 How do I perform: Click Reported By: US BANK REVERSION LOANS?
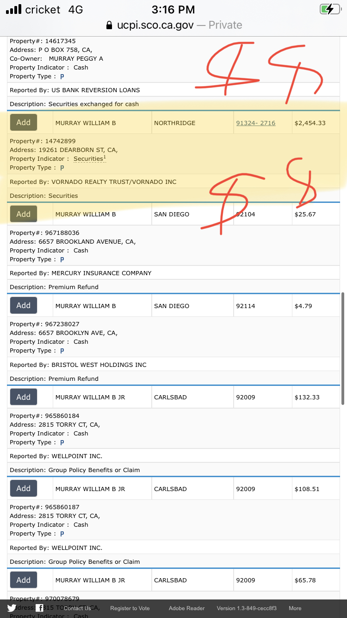(75, 90)
